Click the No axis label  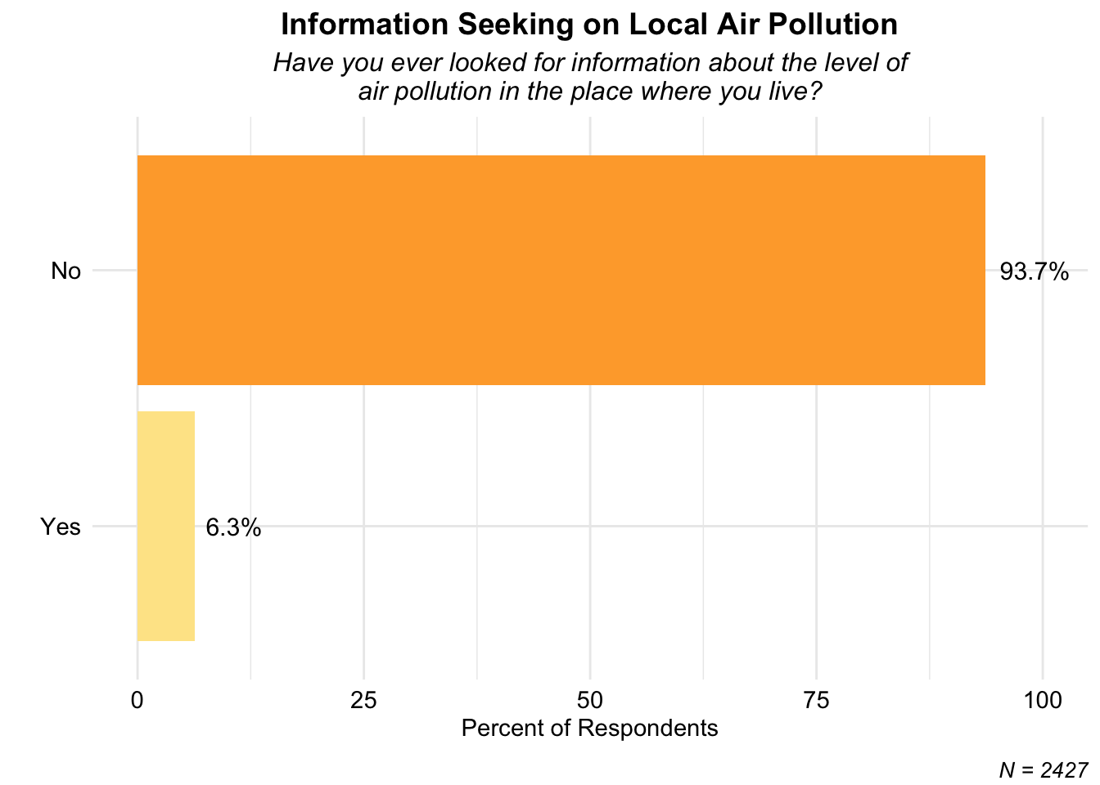tap(66, 271)
